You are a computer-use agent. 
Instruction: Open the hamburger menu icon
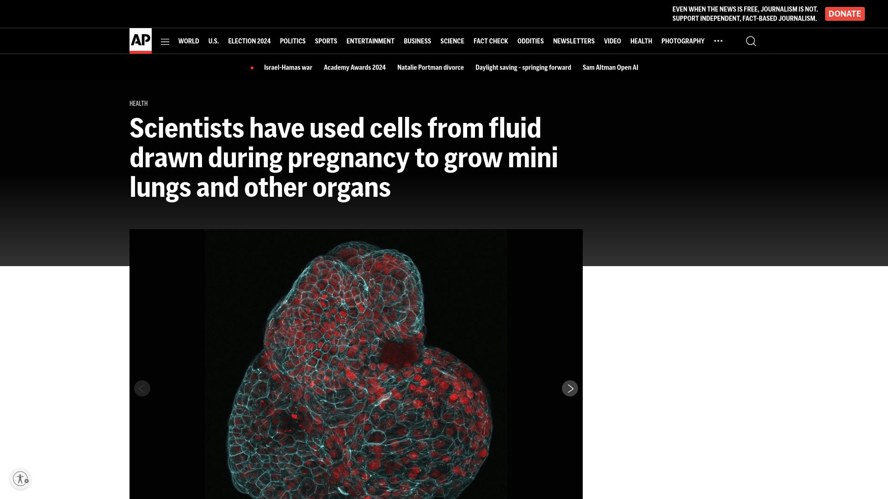pos(165,42)
